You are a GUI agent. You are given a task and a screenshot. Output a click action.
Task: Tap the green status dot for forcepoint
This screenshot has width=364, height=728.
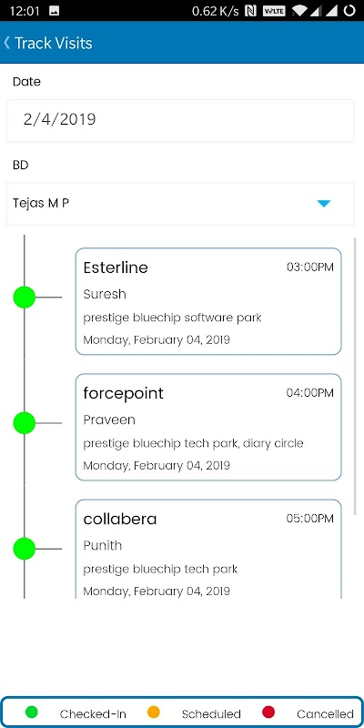tap(25, 423)
